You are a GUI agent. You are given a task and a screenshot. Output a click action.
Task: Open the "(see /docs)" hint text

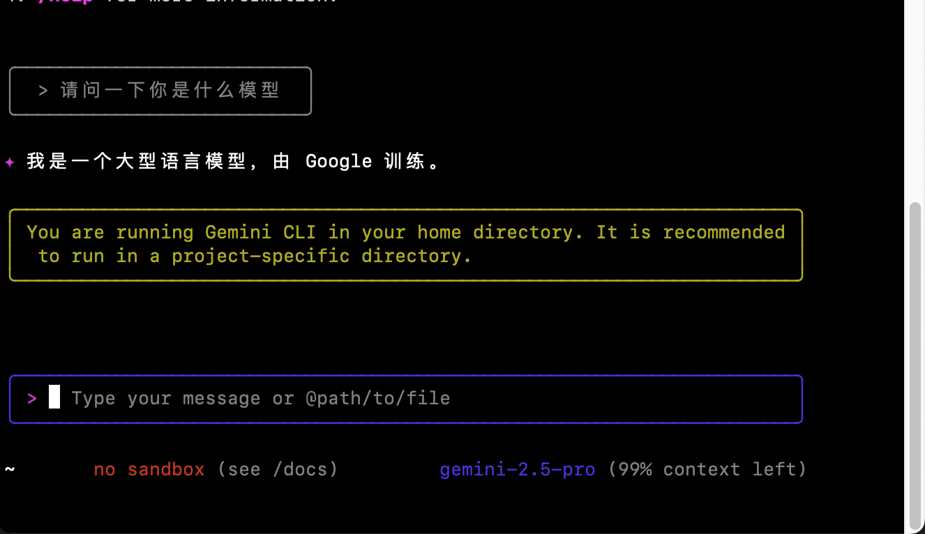278,469
